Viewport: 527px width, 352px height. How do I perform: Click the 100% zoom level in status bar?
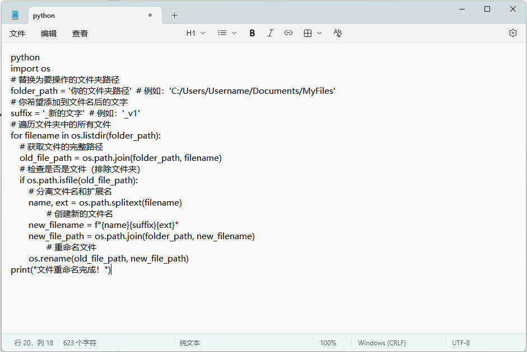pyautogui.click(x=328, y=343)
